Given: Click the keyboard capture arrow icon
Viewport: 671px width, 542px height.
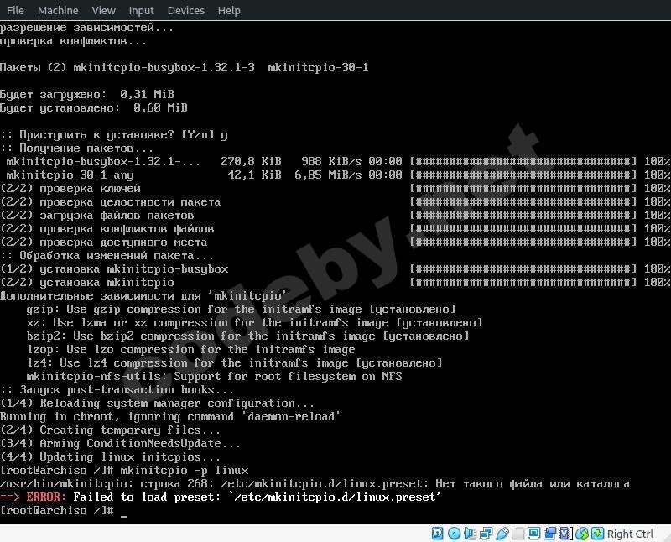Looking at the screenshot, I should (598, 533).
